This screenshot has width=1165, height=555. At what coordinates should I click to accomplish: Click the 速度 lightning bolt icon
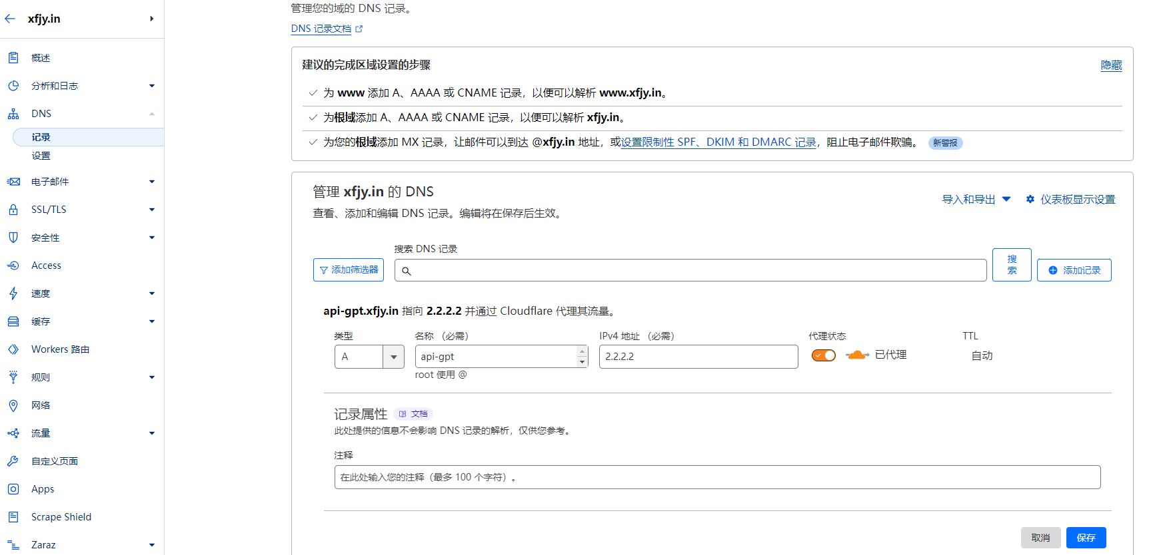pos(13,293)
